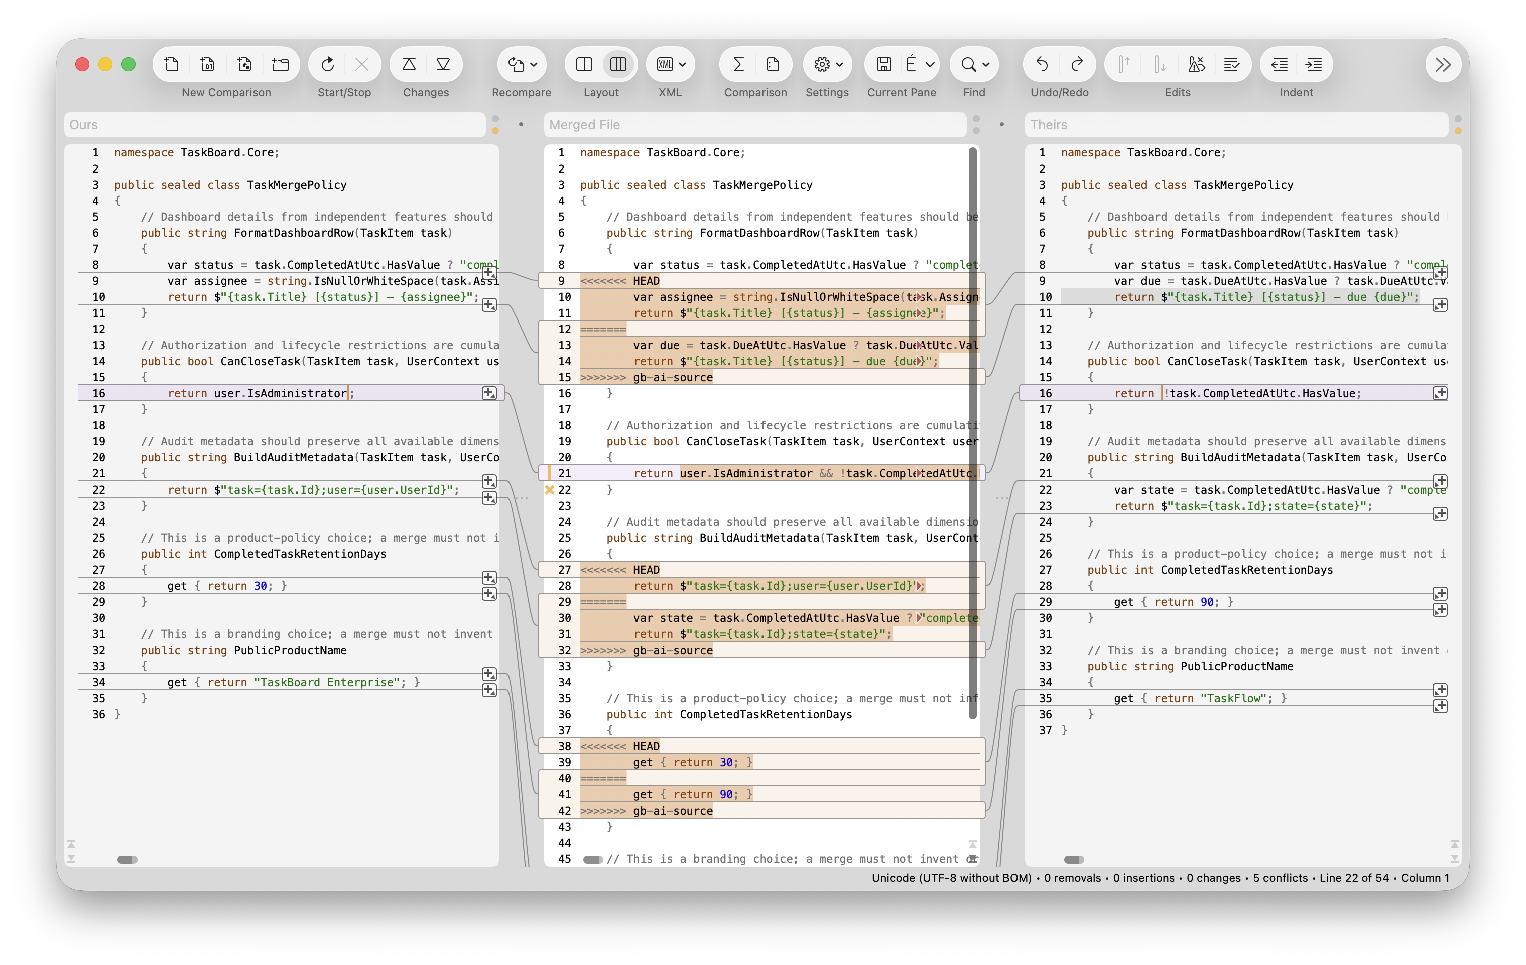This screenshot has height=965, width=1526.
Task: Click '>>>>>>> gb-ai-source' on merged line 15
Action: point(647,377)
